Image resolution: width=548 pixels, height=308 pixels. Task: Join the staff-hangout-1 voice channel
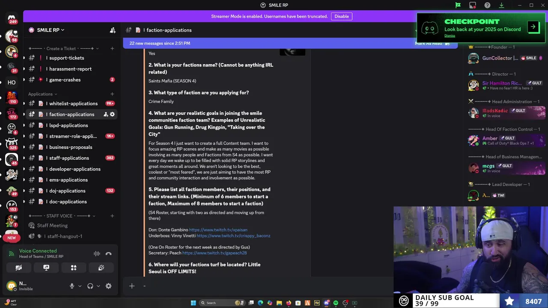click(x=71, y=236)
